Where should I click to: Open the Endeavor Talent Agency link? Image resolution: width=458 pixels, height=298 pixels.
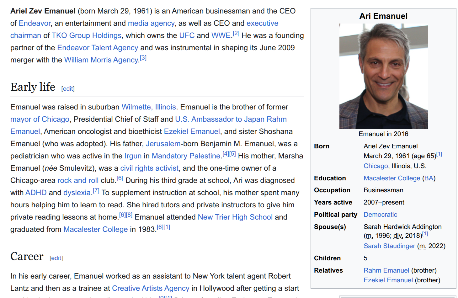coord(98,48)
